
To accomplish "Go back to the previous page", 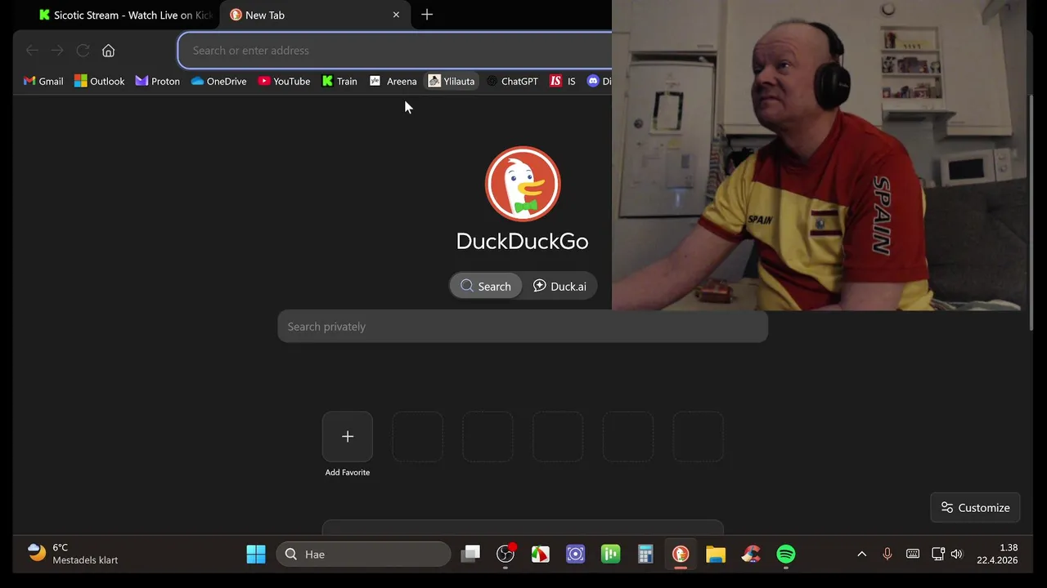I will (32, 51).
